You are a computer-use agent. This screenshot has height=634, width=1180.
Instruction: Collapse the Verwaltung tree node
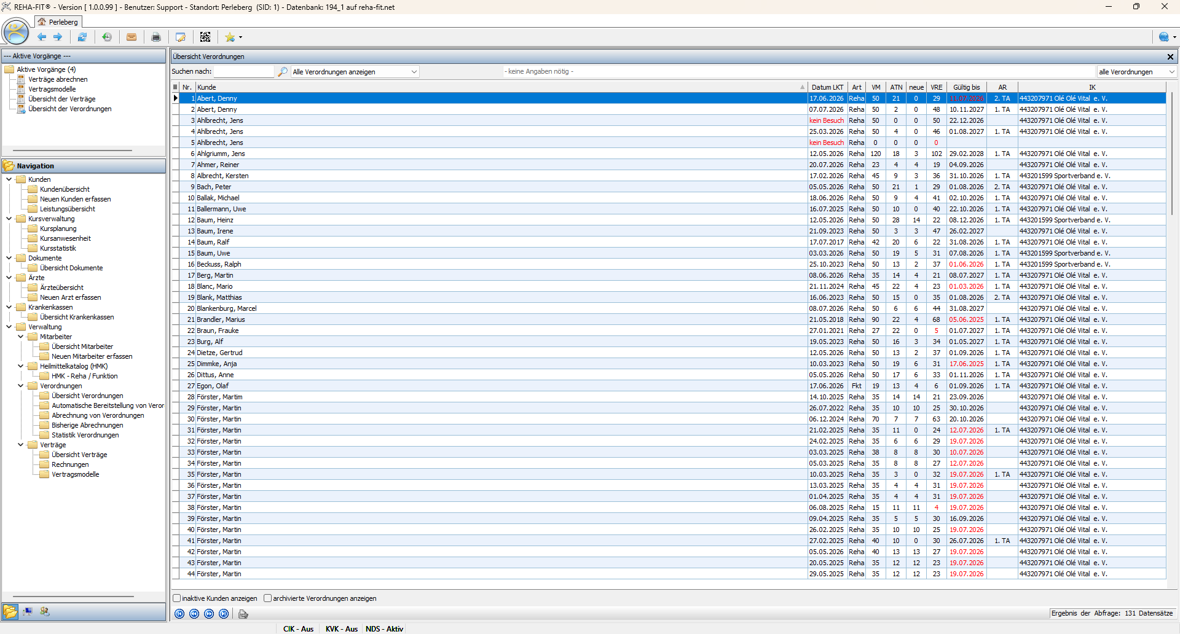[9, 327]
